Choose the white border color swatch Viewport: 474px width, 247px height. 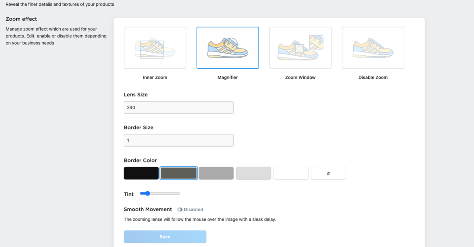click(x=291, y=173)
